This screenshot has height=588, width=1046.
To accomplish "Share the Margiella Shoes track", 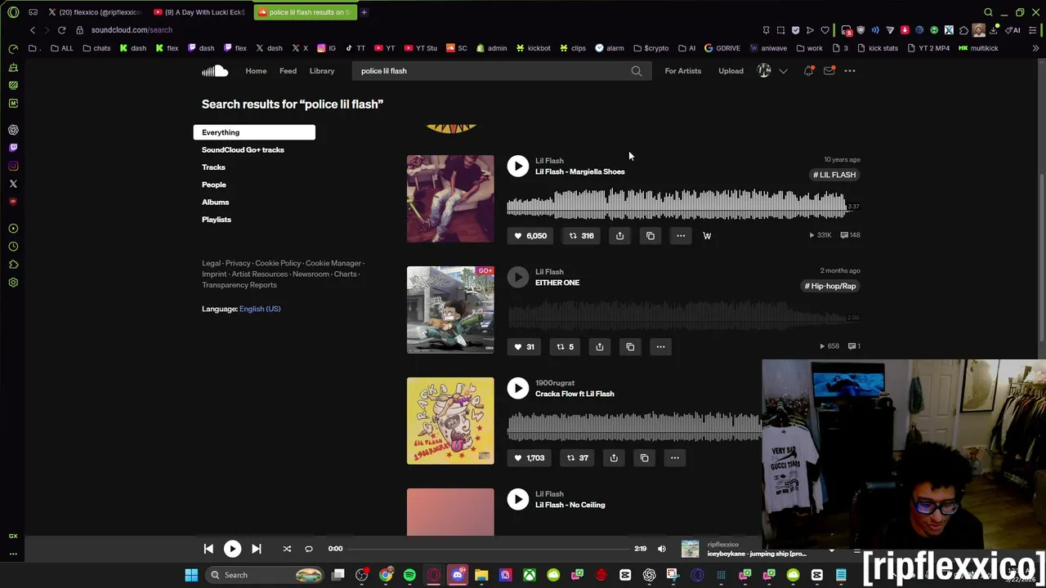I will click(619, 235).
